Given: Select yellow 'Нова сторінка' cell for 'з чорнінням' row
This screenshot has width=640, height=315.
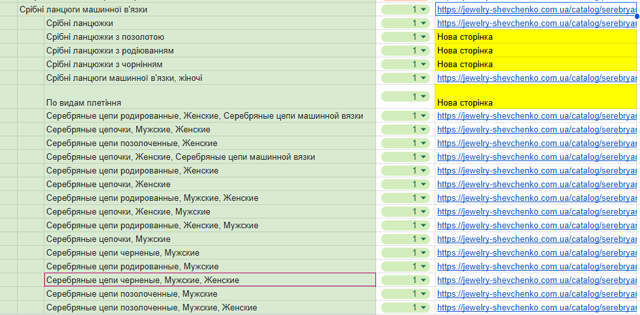Looking at the screenshot, I should [x=536, y=64].
